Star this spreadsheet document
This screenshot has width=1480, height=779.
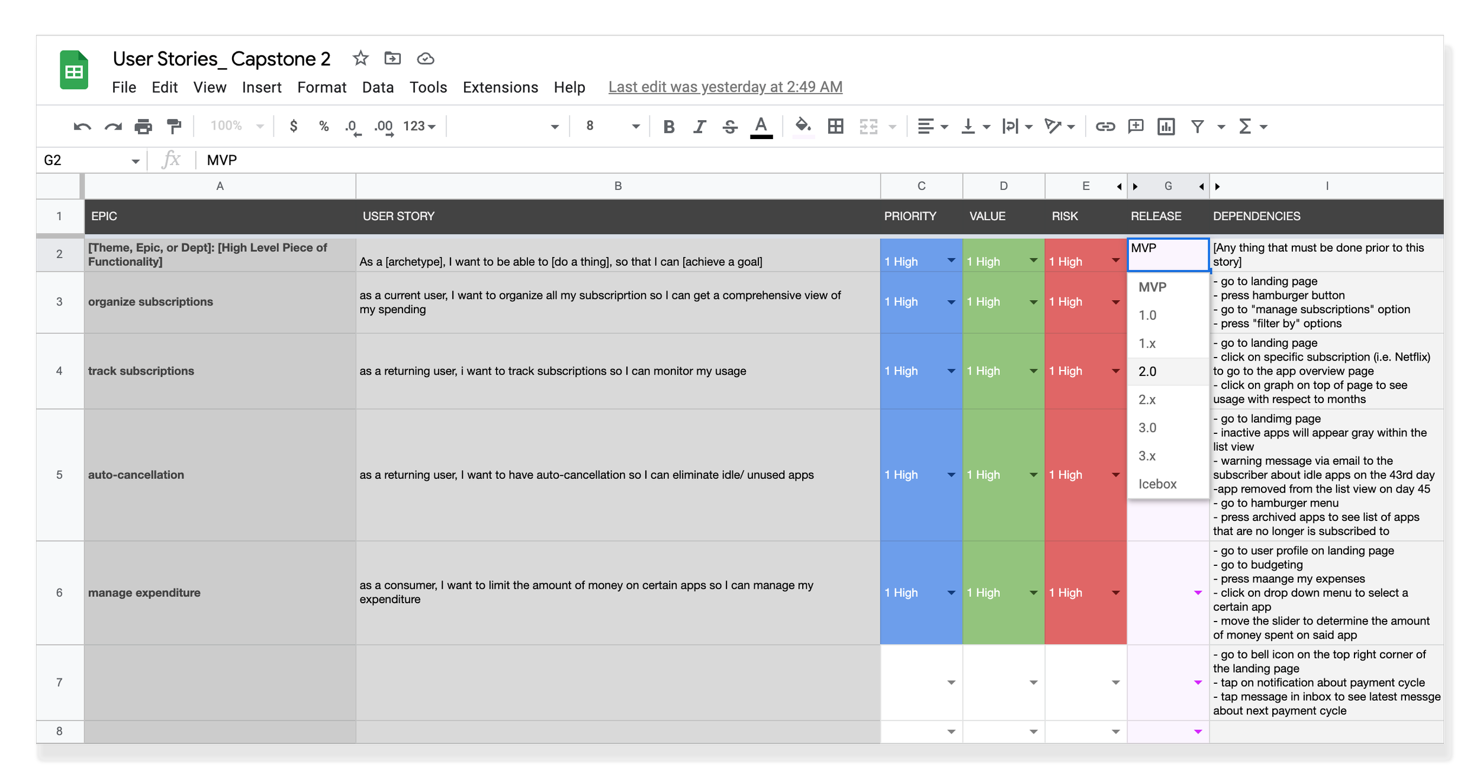pyautogui.click(x=360, y=59)
